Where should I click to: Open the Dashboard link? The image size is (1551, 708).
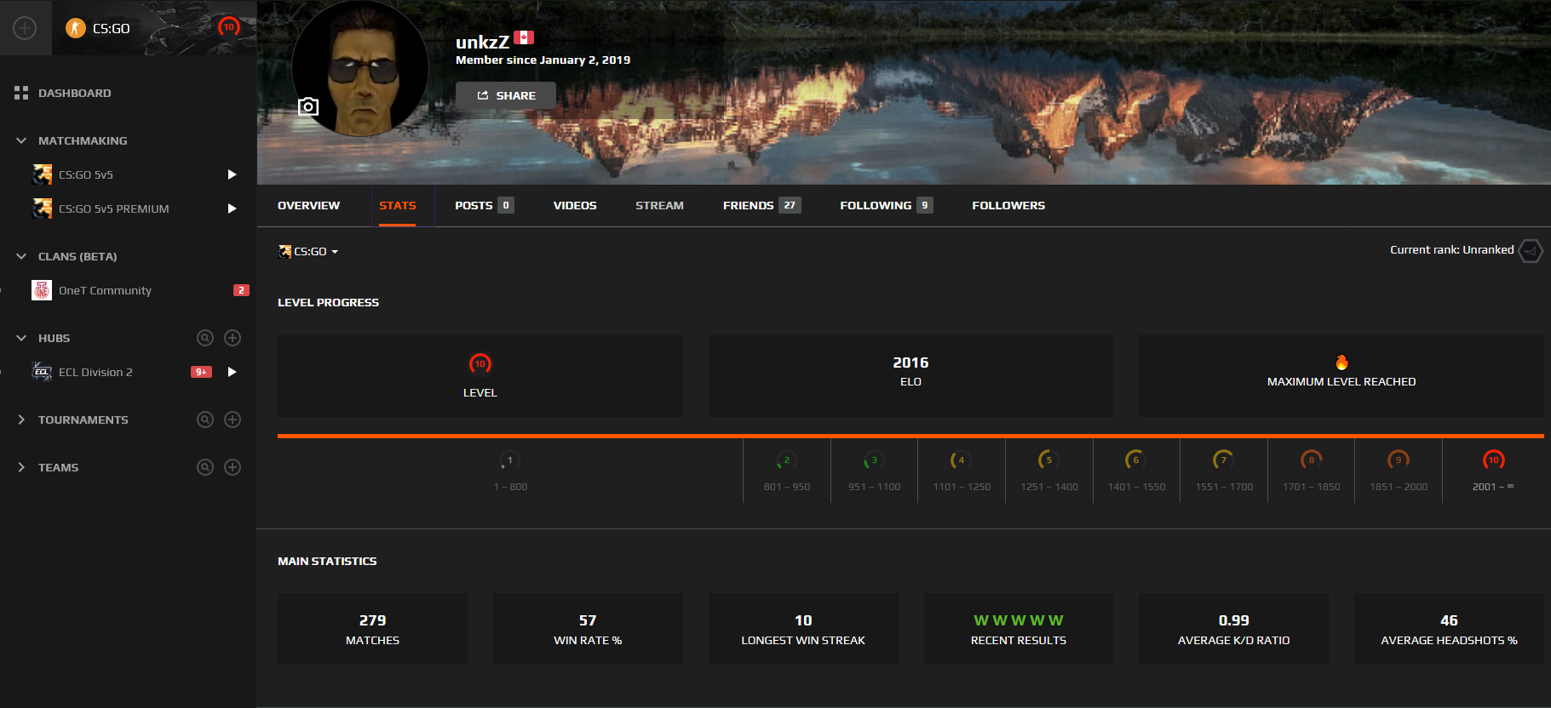74,93
